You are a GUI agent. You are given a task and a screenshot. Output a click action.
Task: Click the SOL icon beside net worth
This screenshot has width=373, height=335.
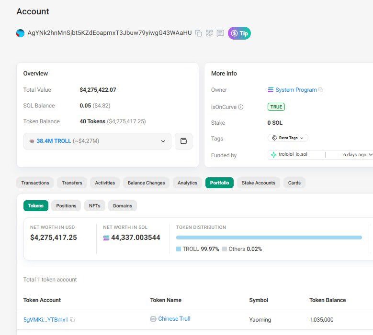tap(106, 238)
